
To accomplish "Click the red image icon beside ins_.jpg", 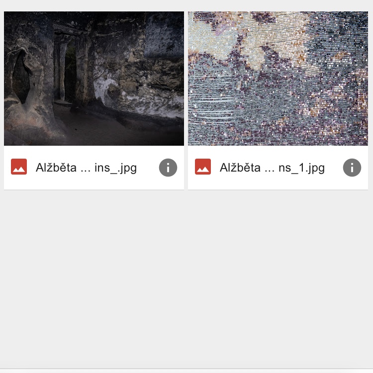I will (19, 167).
